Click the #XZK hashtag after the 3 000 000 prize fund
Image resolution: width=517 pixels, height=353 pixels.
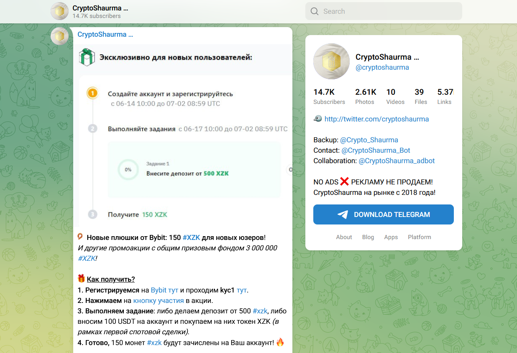pos(87,258)
